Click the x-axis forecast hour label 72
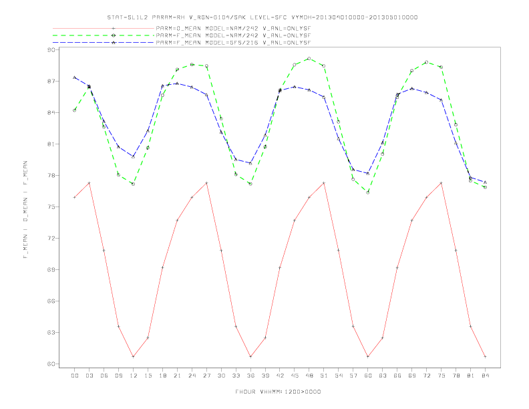The height and width of the screenshot is (409, 529). point(427,376)
